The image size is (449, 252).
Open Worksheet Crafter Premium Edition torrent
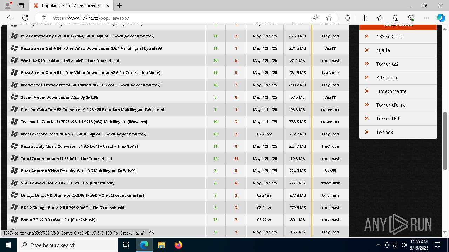pos(91,85)
